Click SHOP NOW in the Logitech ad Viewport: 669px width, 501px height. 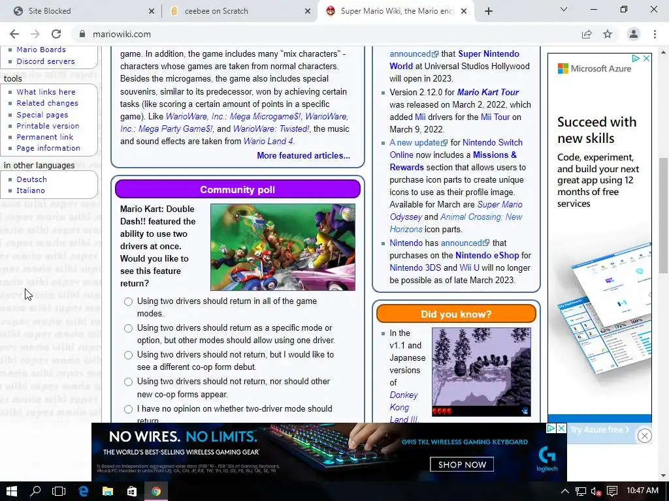tap(462, 464)
